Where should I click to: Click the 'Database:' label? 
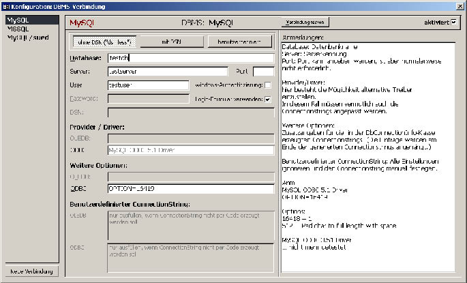[x=85, y=58]
